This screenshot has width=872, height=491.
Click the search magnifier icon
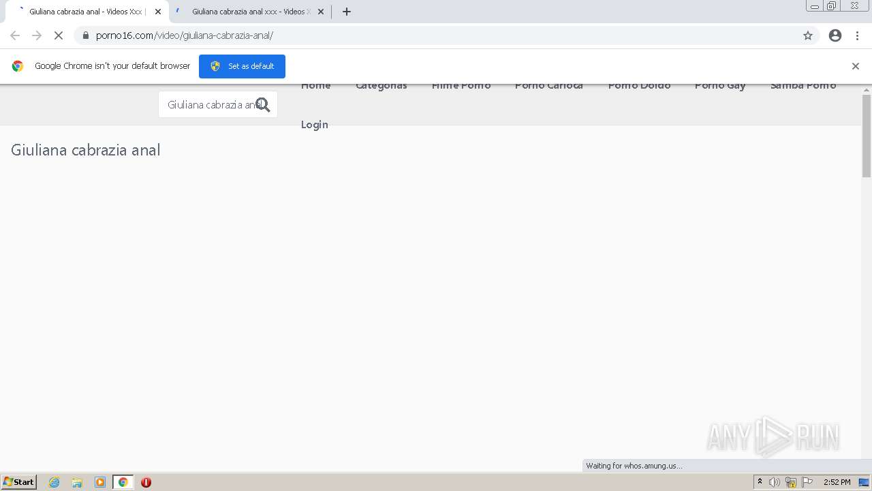point(263,104)
